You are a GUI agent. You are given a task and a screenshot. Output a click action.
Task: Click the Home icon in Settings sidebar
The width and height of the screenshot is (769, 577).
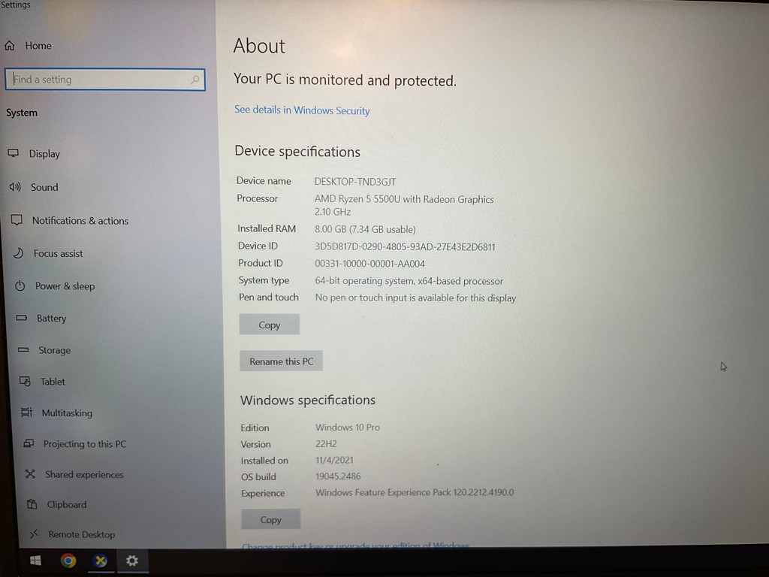pyautogui.click(x=10, y=46)
